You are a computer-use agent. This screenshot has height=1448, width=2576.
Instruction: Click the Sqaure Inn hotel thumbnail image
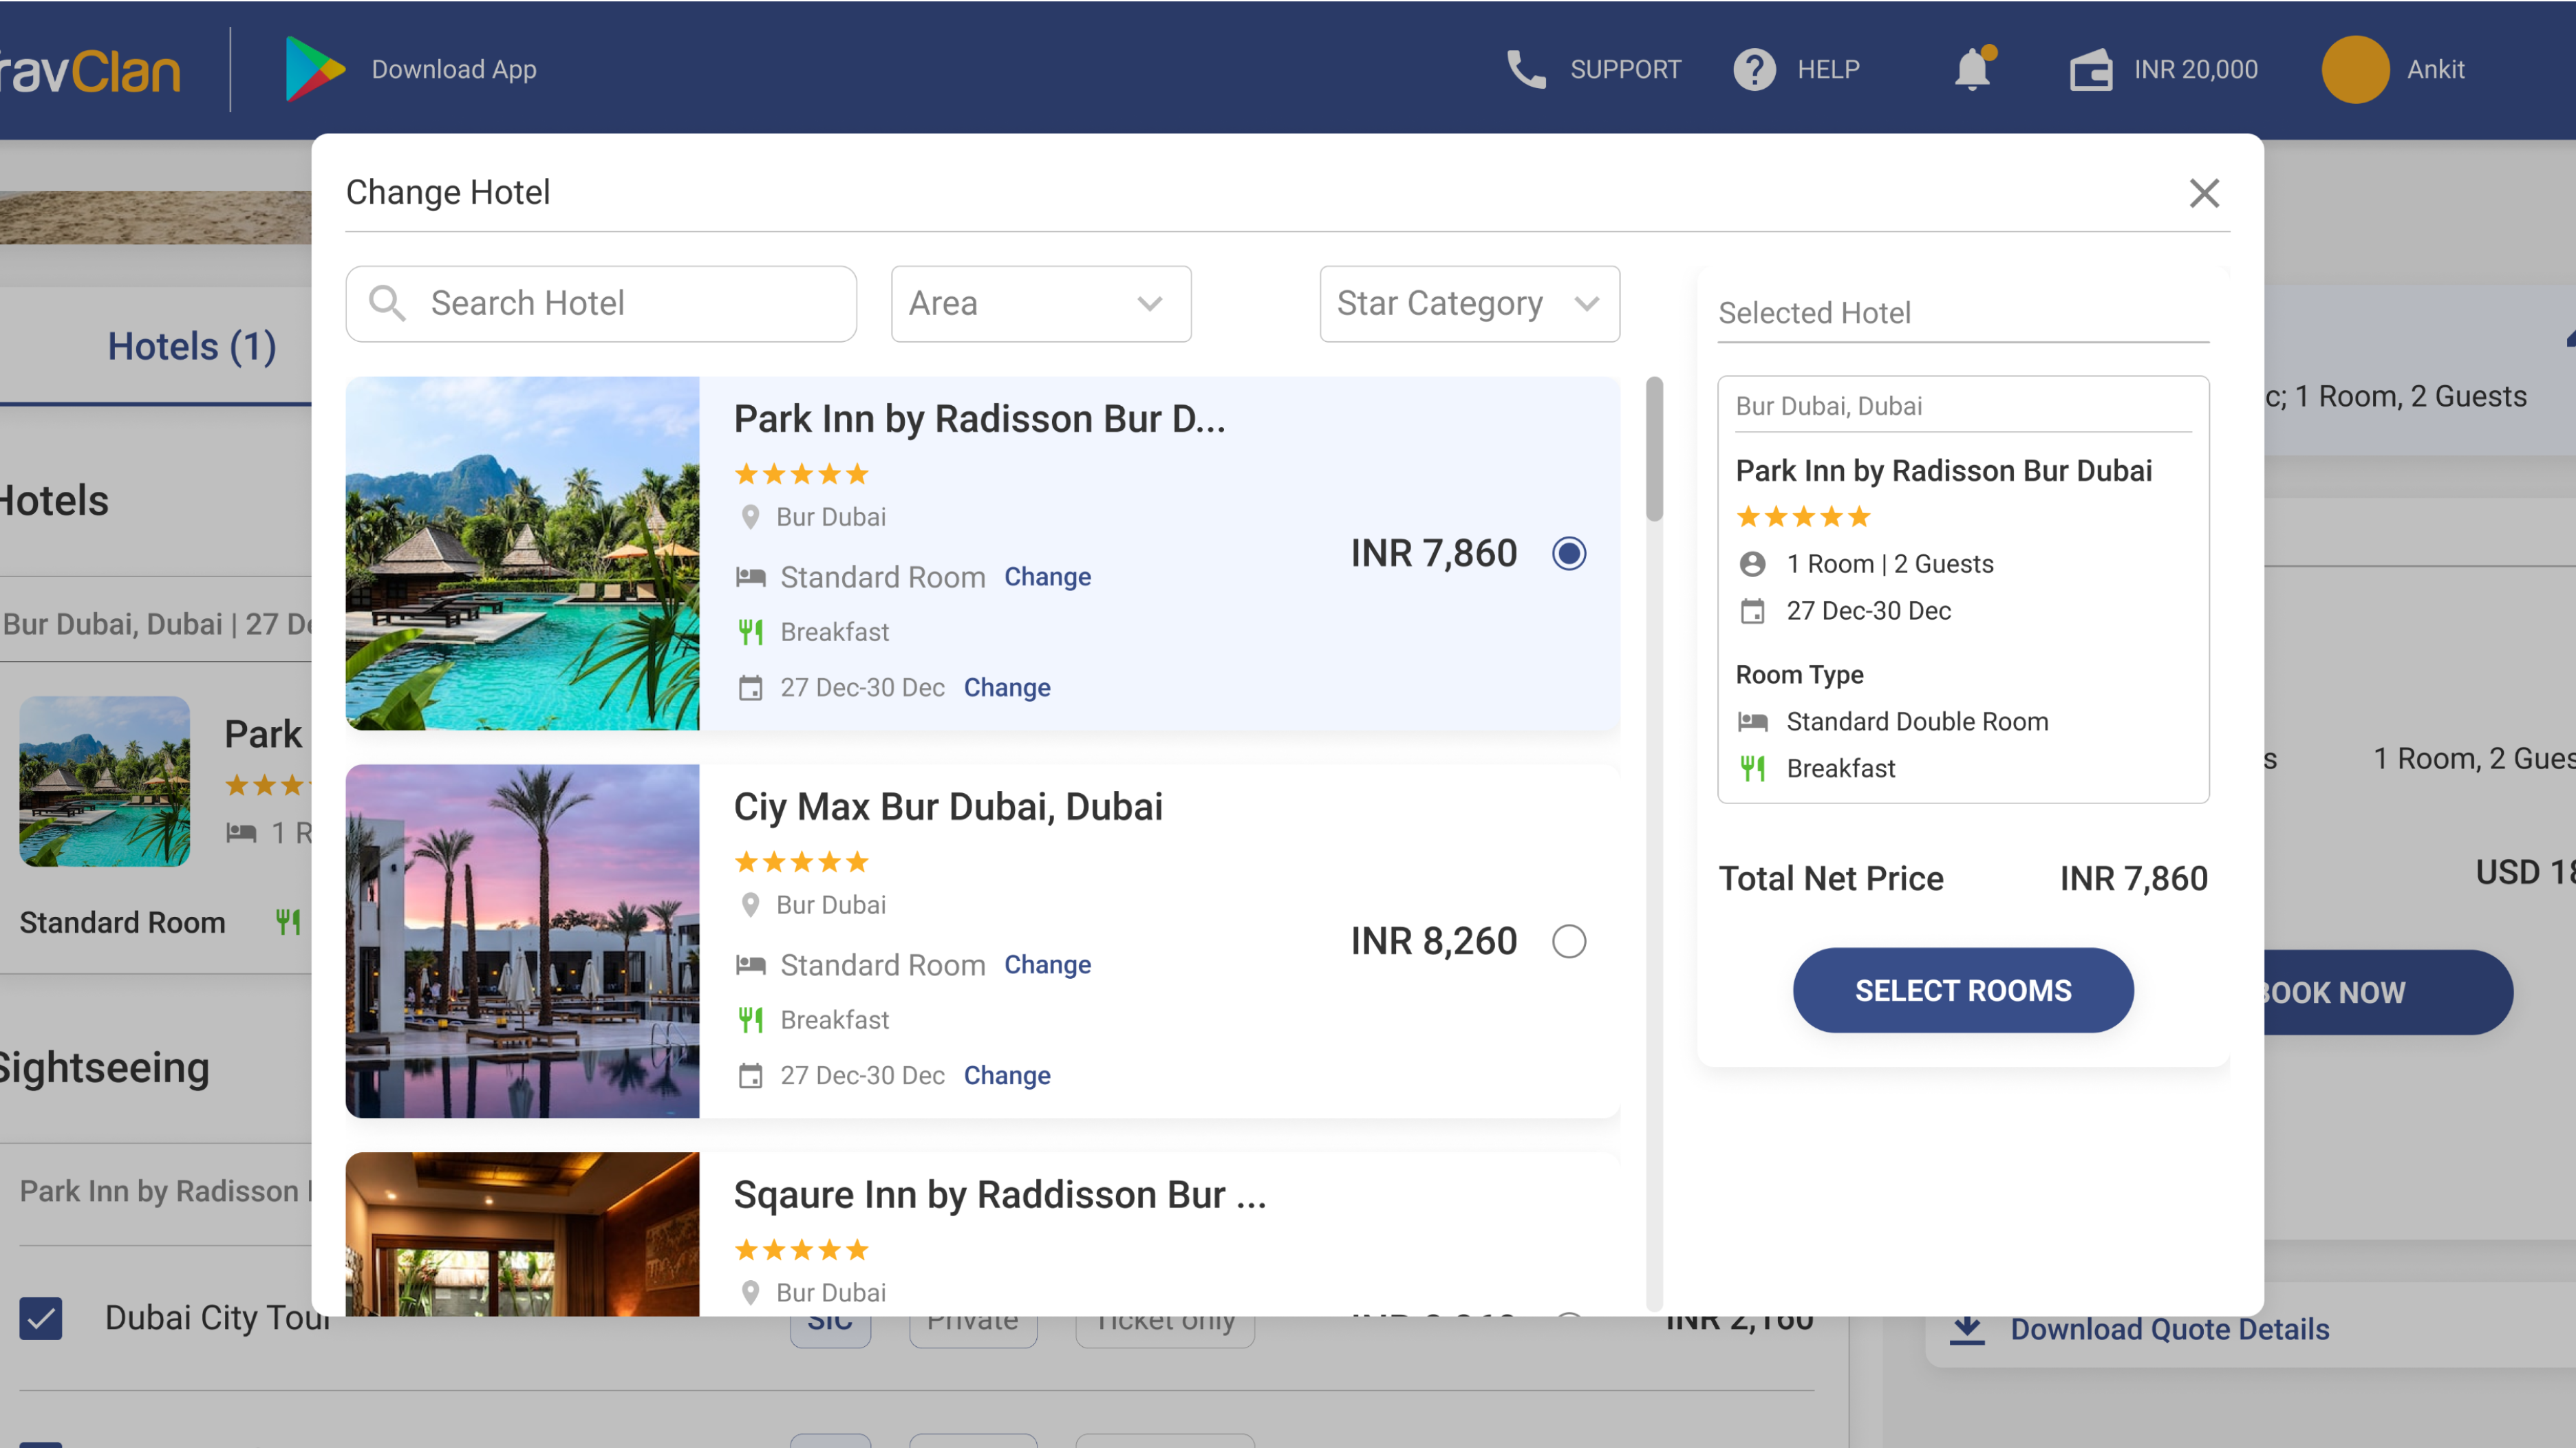[522, 1234]
